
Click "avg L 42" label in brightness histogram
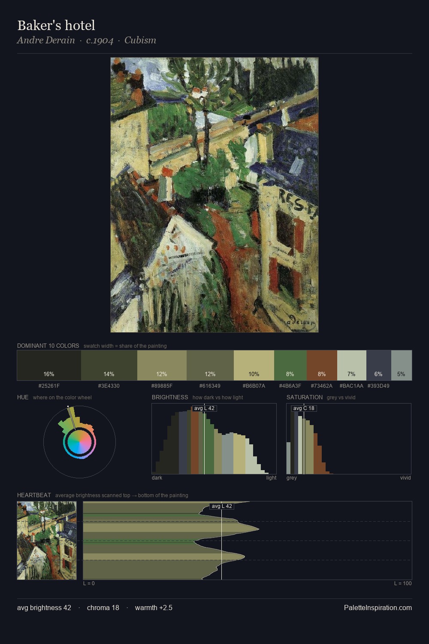click(204, 408)
